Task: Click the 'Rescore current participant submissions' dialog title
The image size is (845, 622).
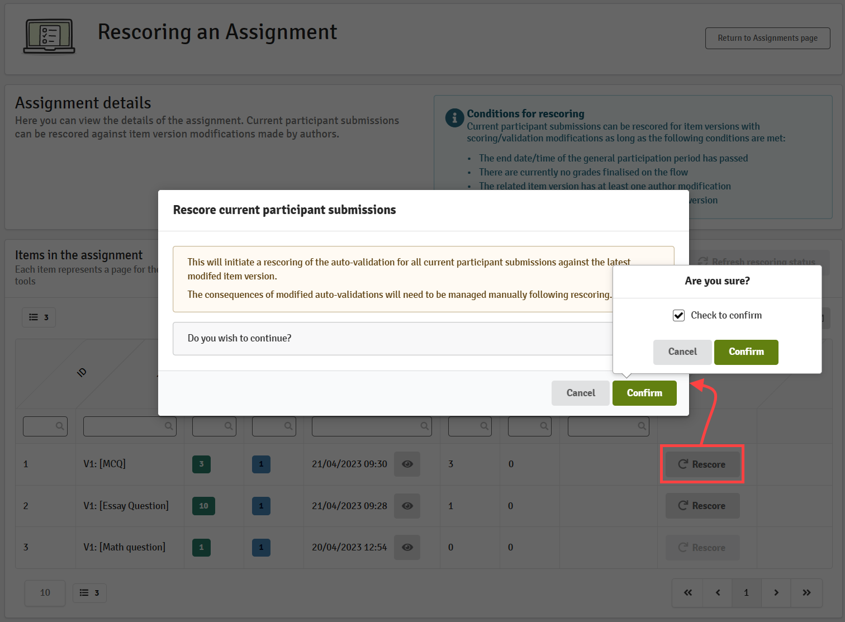Action: (x=284, y=210)
